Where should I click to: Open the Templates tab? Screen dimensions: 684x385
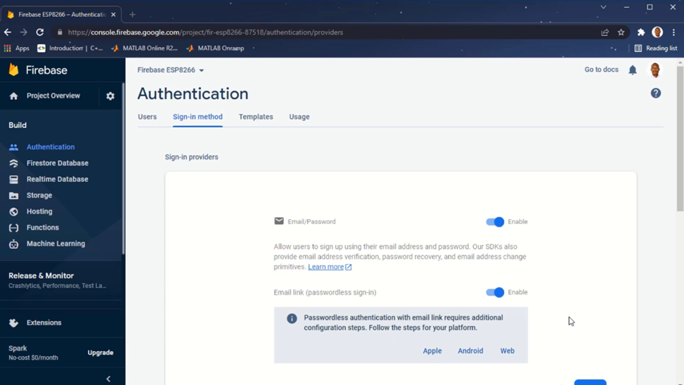[x=256, y=117]
